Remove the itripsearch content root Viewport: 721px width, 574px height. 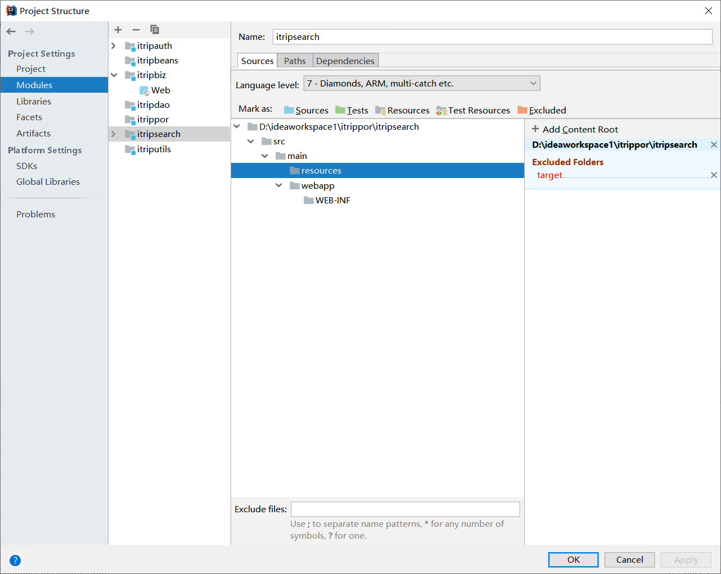pyautogui.click(x=714, y=145)
